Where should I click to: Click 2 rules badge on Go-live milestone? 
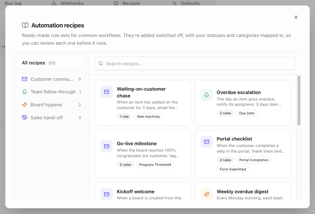click(x=125, y=165)
